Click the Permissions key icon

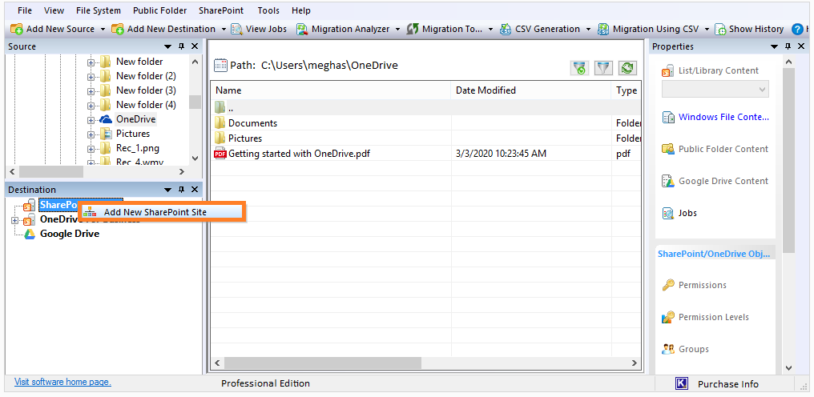tap(668, 285)
